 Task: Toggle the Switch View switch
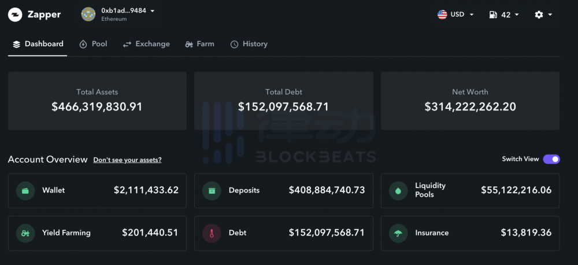pos(551,159)
